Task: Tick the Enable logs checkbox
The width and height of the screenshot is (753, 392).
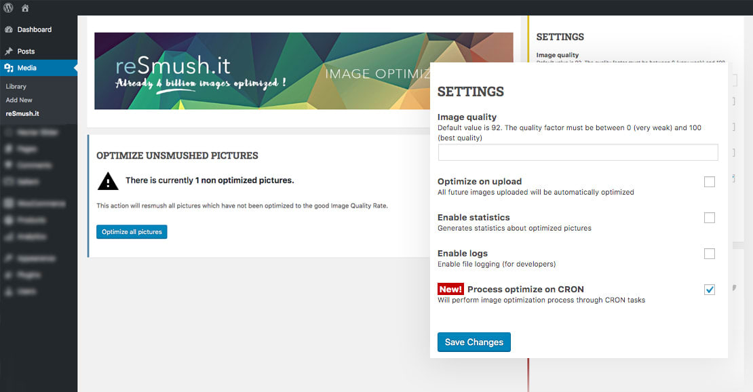Action: (x=710, y=254)
